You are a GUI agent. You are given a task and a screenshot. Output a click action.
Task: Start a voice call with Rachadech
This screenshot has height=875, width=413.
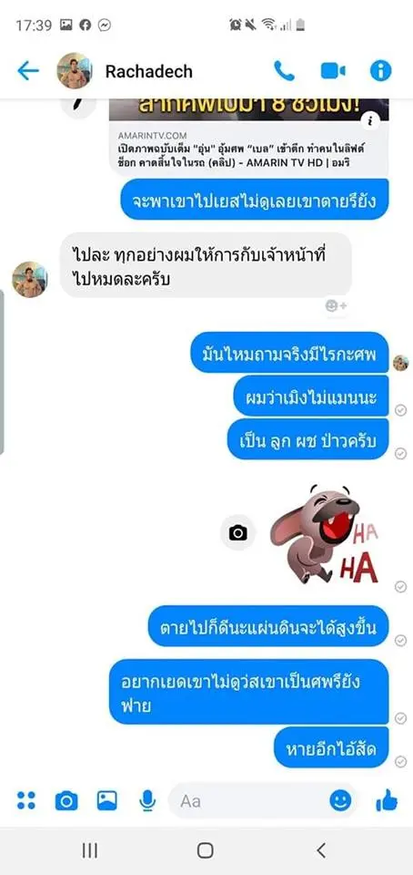click(x=284, y=71)
